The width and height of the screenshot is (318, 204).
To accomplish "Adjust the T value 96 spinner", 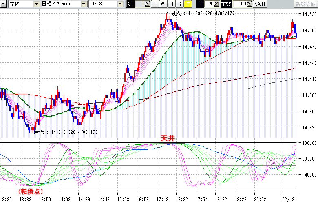I will coord(217,4).
